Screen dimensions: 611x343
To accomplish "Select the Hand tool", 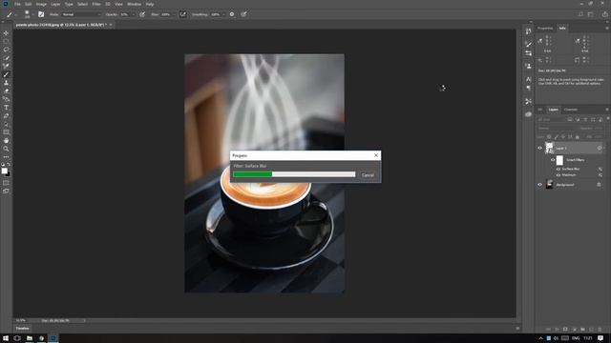I will pos(6,140).
